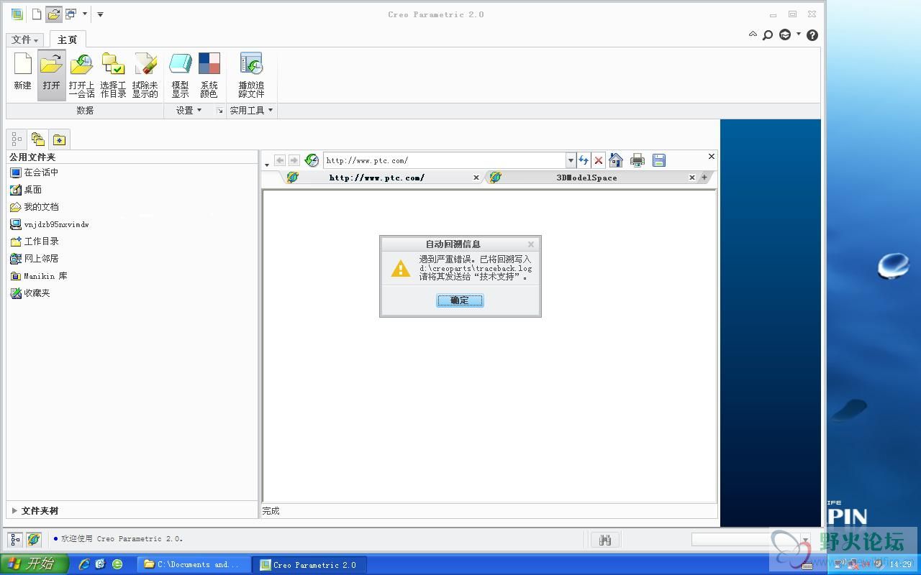Click quick-access New file icon
Viewport: 921px width, 575px height.
(37, 14)
